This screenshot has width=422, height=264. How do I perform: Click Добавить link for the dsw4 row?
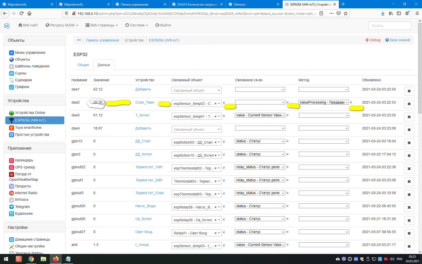pyautogui.click(x=143, y=128)
